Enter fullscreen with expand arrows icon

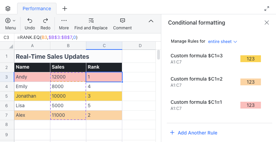tap(267, 9)
